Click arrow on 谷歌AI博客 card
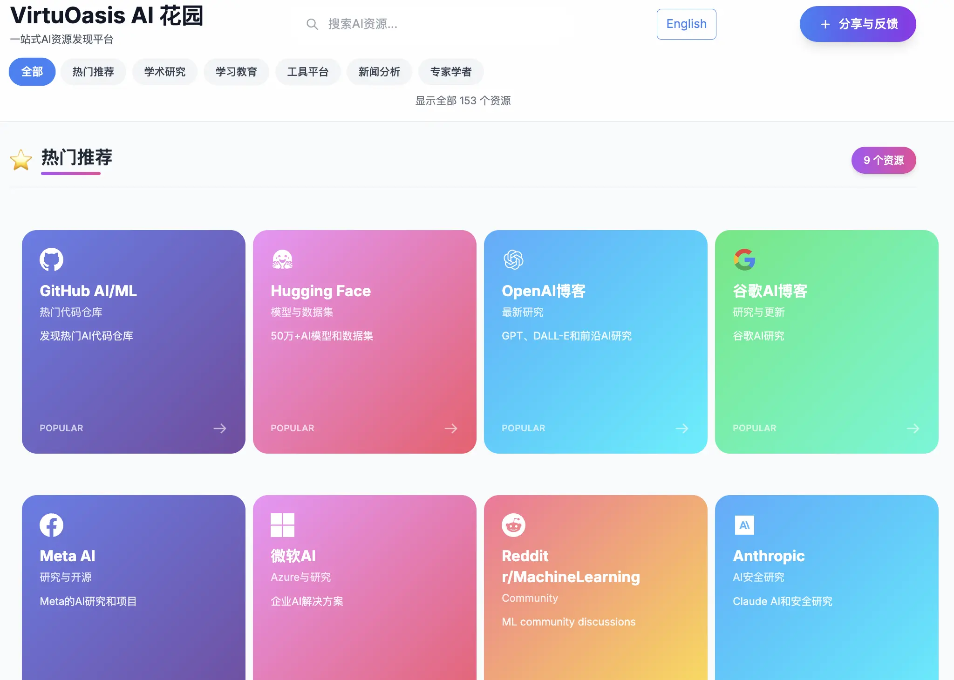The height and width of the screenshot is (680, 954). pos(913,428)
